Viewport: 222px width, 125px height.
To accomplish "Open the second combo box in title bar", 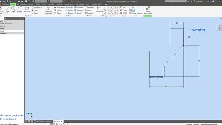I will (x=55, y=1).
